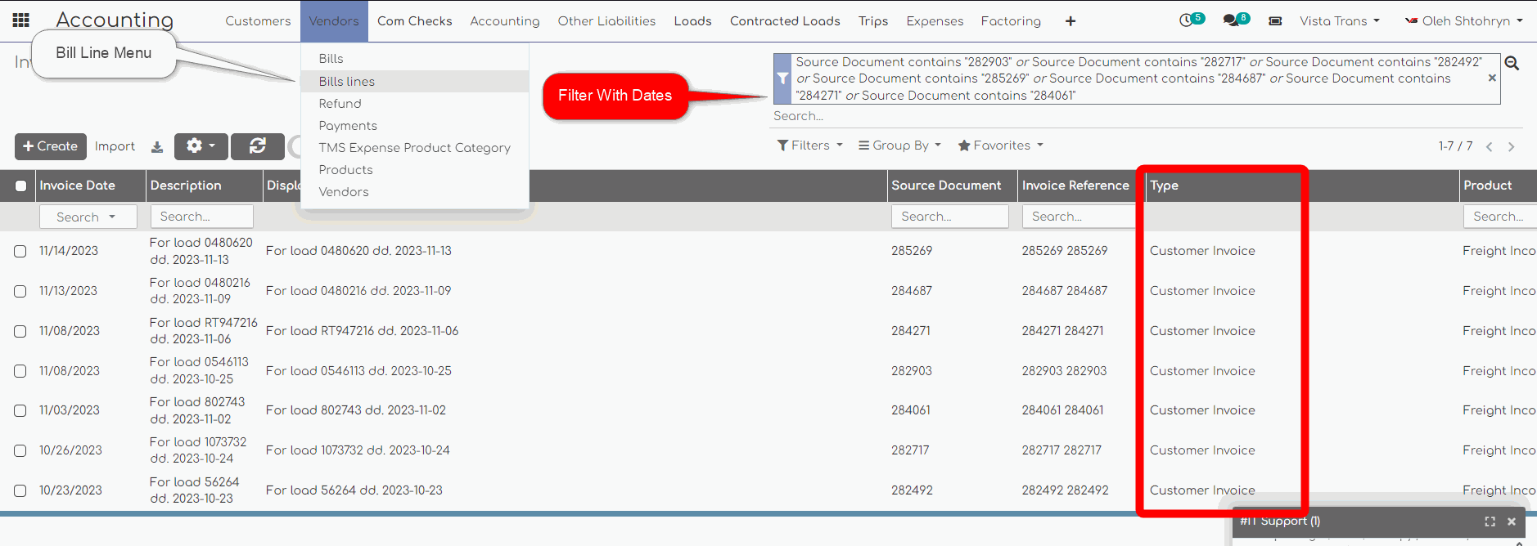Expand the Filters dropdown
Image resolution: width=1537 pixels, height=546 pixels.
(x=809, y=145)
